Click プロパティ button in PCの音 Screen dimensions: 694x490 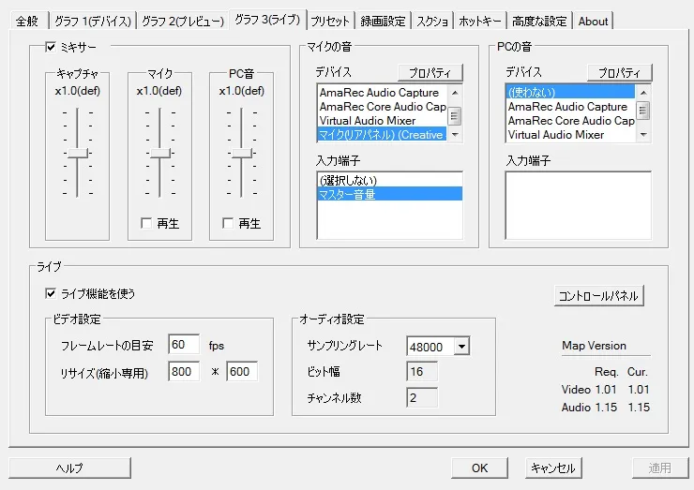(619, 73)
